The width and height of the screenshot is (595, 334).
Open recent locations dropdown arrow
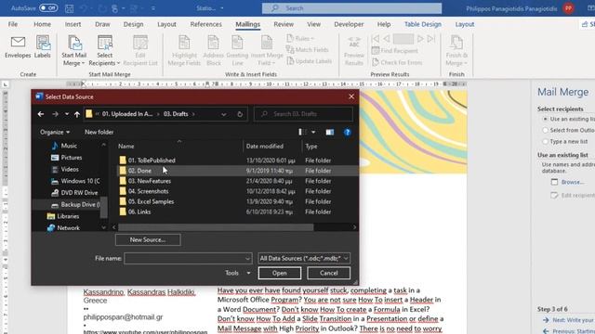coord(67,114)
